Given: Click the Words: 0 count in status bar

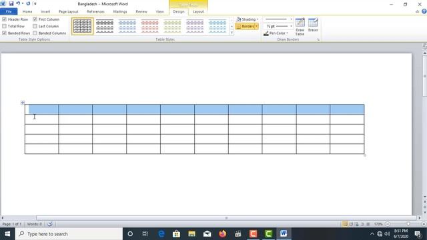Looking at the screenshot, I should [x=34, y=224].
